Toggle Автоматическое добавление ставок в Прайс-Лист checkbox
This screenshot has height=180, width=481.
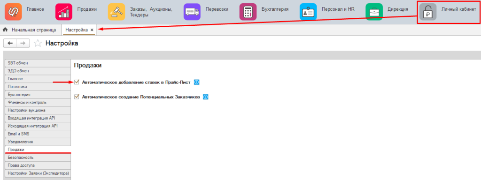point(77,82)
